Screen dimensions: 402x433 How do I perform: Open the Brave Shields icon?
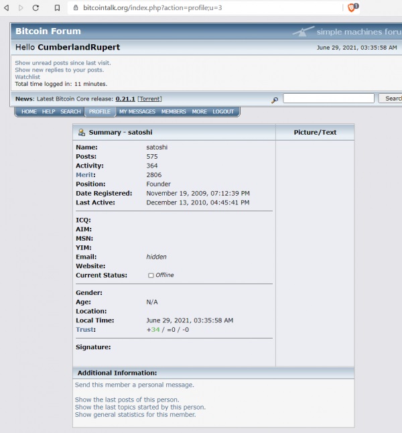tap(352, 7)
